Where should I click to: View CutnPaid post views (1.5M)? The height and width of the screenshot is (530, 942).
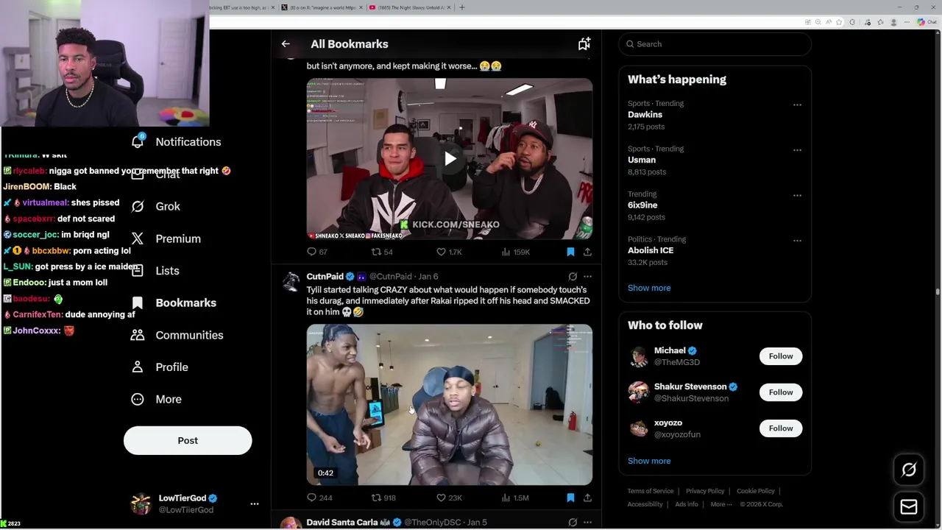click(515, 498)
